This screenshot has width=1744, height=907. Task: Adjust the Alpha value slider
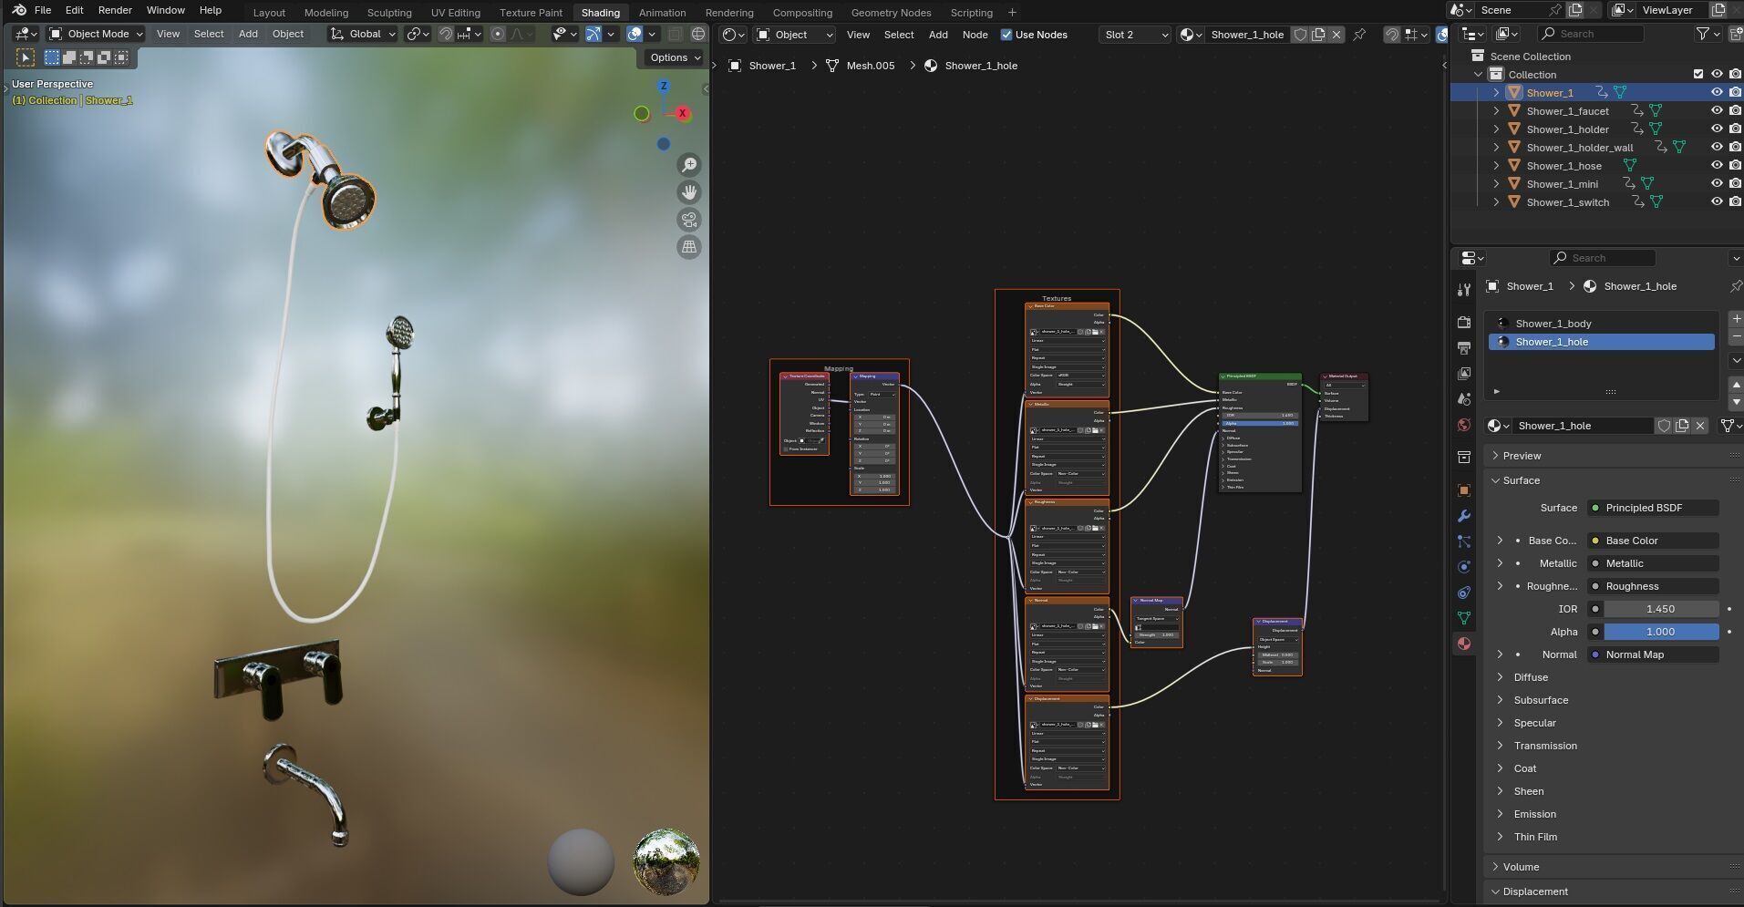1661,632
